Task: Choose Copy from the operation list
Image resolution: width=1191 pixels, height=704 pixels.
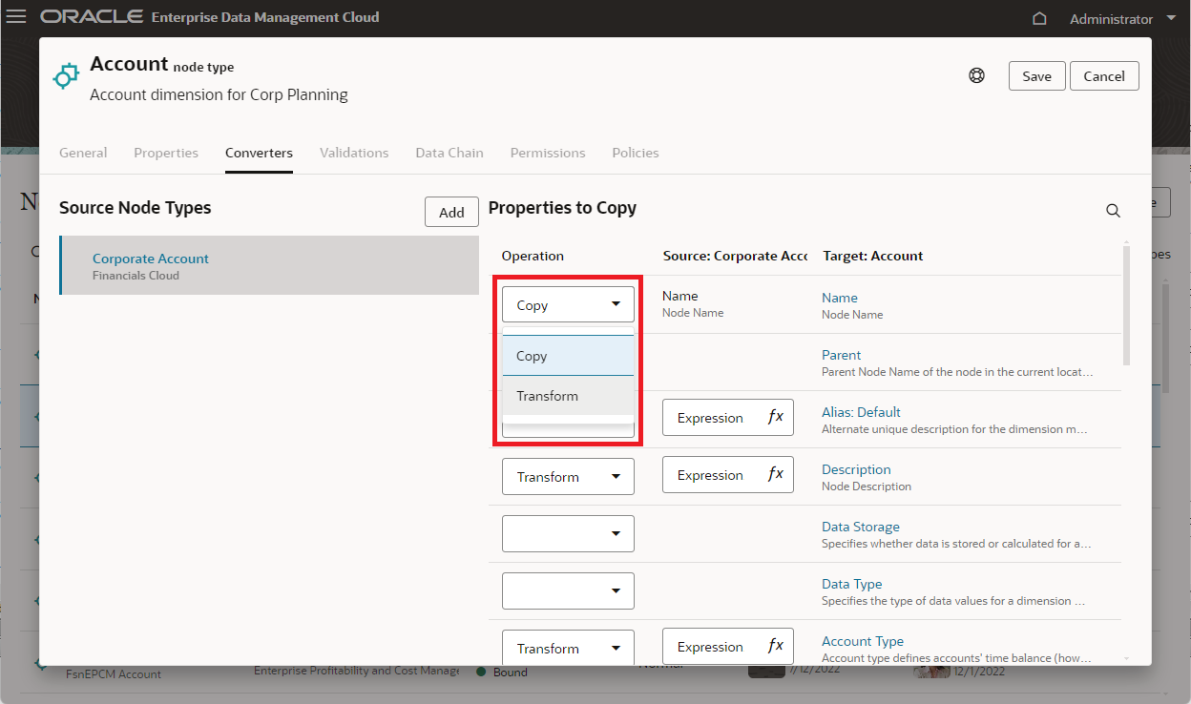Action: click(568, 356)
